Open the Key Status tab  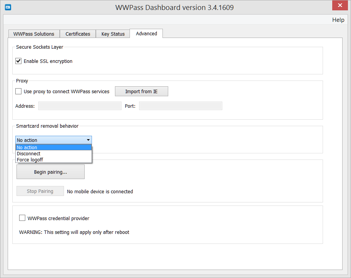coord(113,34)
